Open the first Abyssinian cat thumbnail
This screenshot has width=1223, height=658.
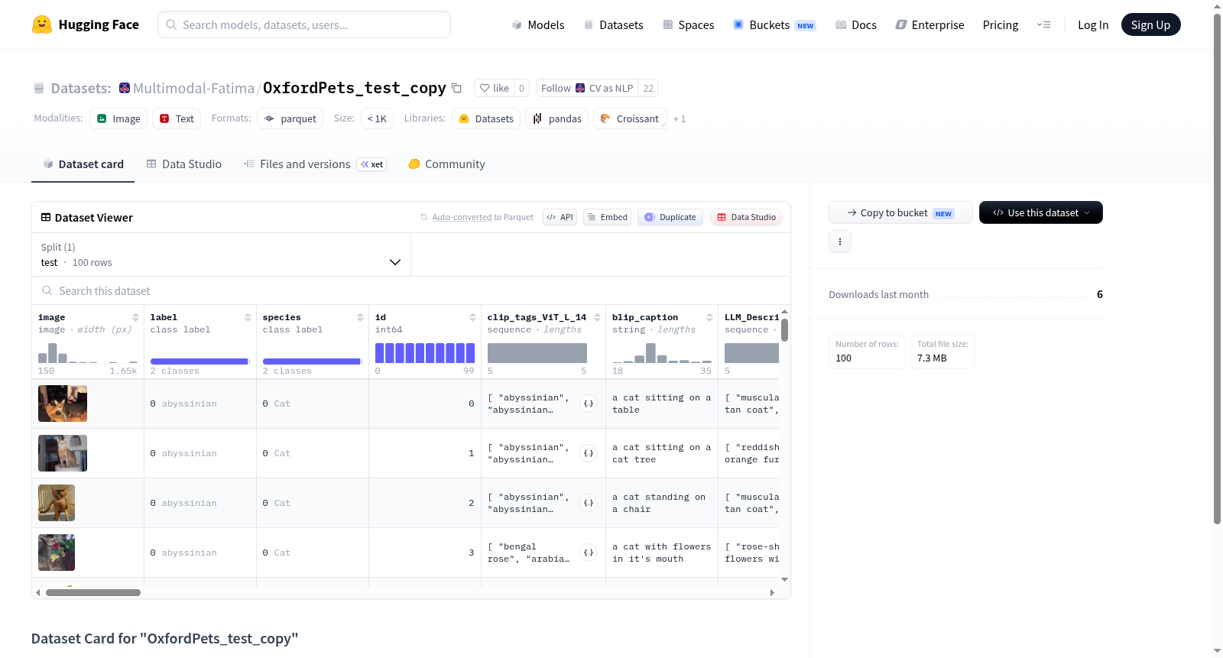pos(63,404)
